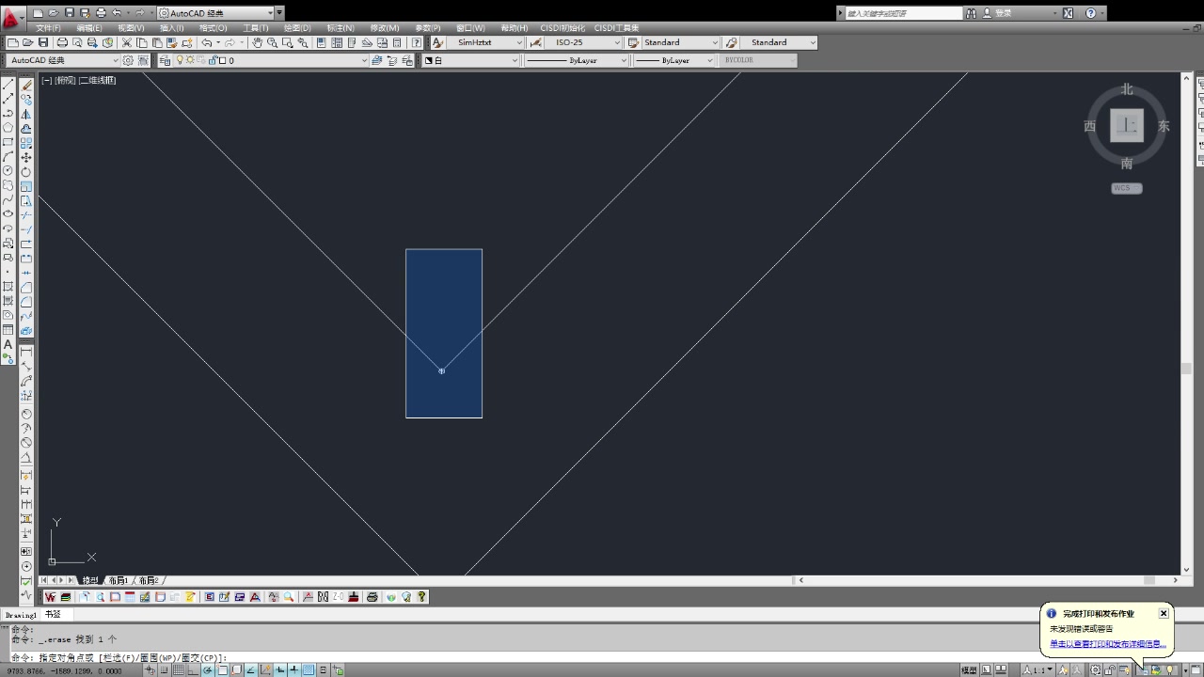Click the yellow question mark in bottom toolbar

(421, 597)
